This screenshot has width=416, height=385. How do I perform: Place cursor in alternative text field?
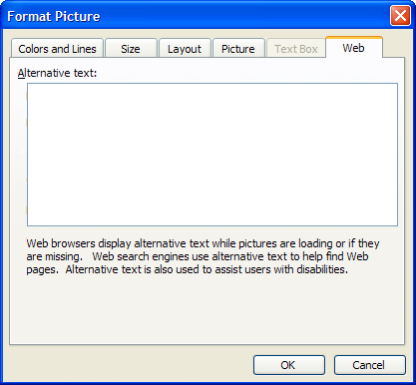[x=212, y=155]
